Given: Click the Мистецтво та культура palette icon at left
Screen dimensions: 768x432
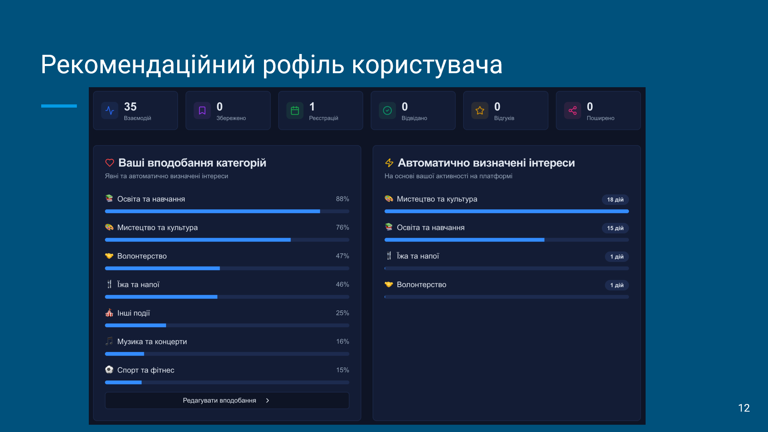Looking at the screenshot, I should [x=109, y=227].
